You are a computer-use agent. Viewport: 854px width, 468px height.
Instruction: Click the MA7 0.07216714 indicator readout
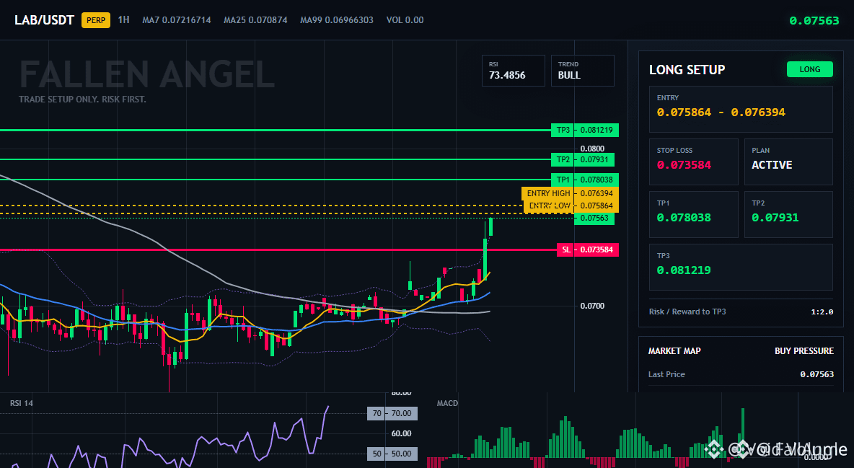click(x=177, y=20)
